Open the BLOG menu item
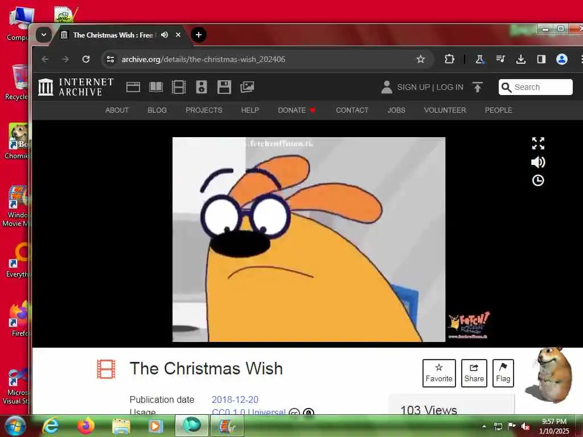Image resolution: width=583 pixels, height=437 pixels. coord(157,110)
